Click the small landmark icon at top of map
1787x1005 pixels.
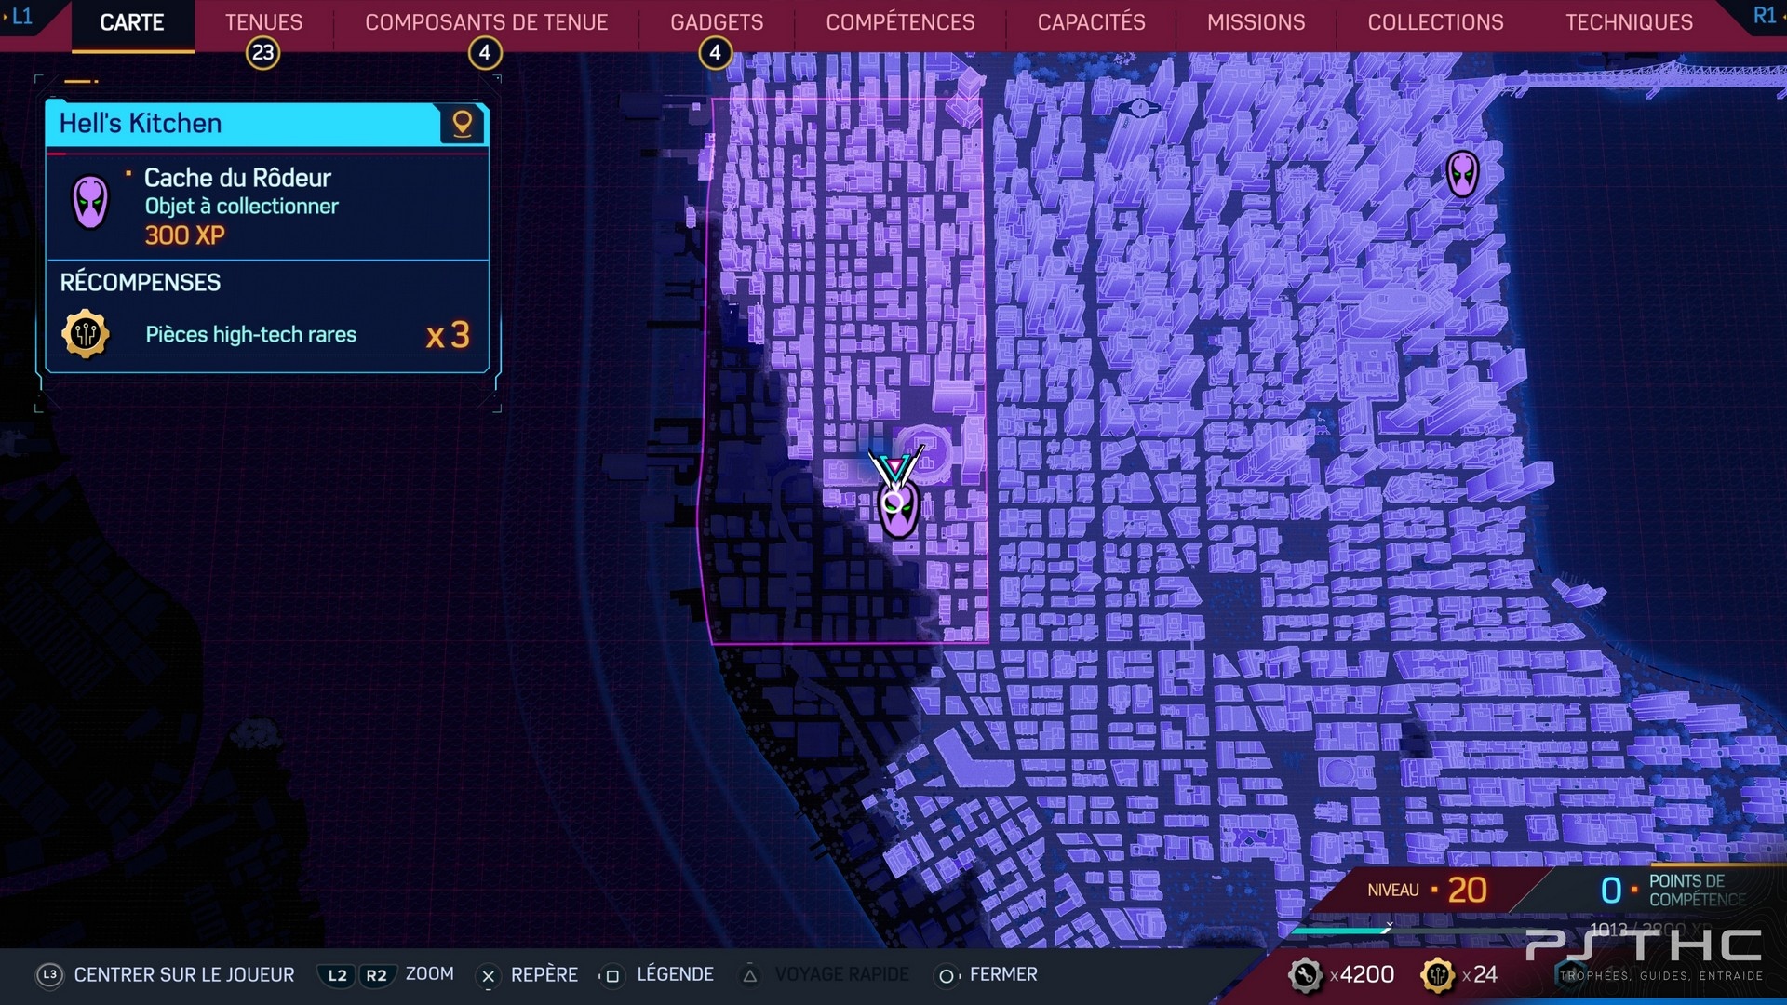tap(1139, 108)
